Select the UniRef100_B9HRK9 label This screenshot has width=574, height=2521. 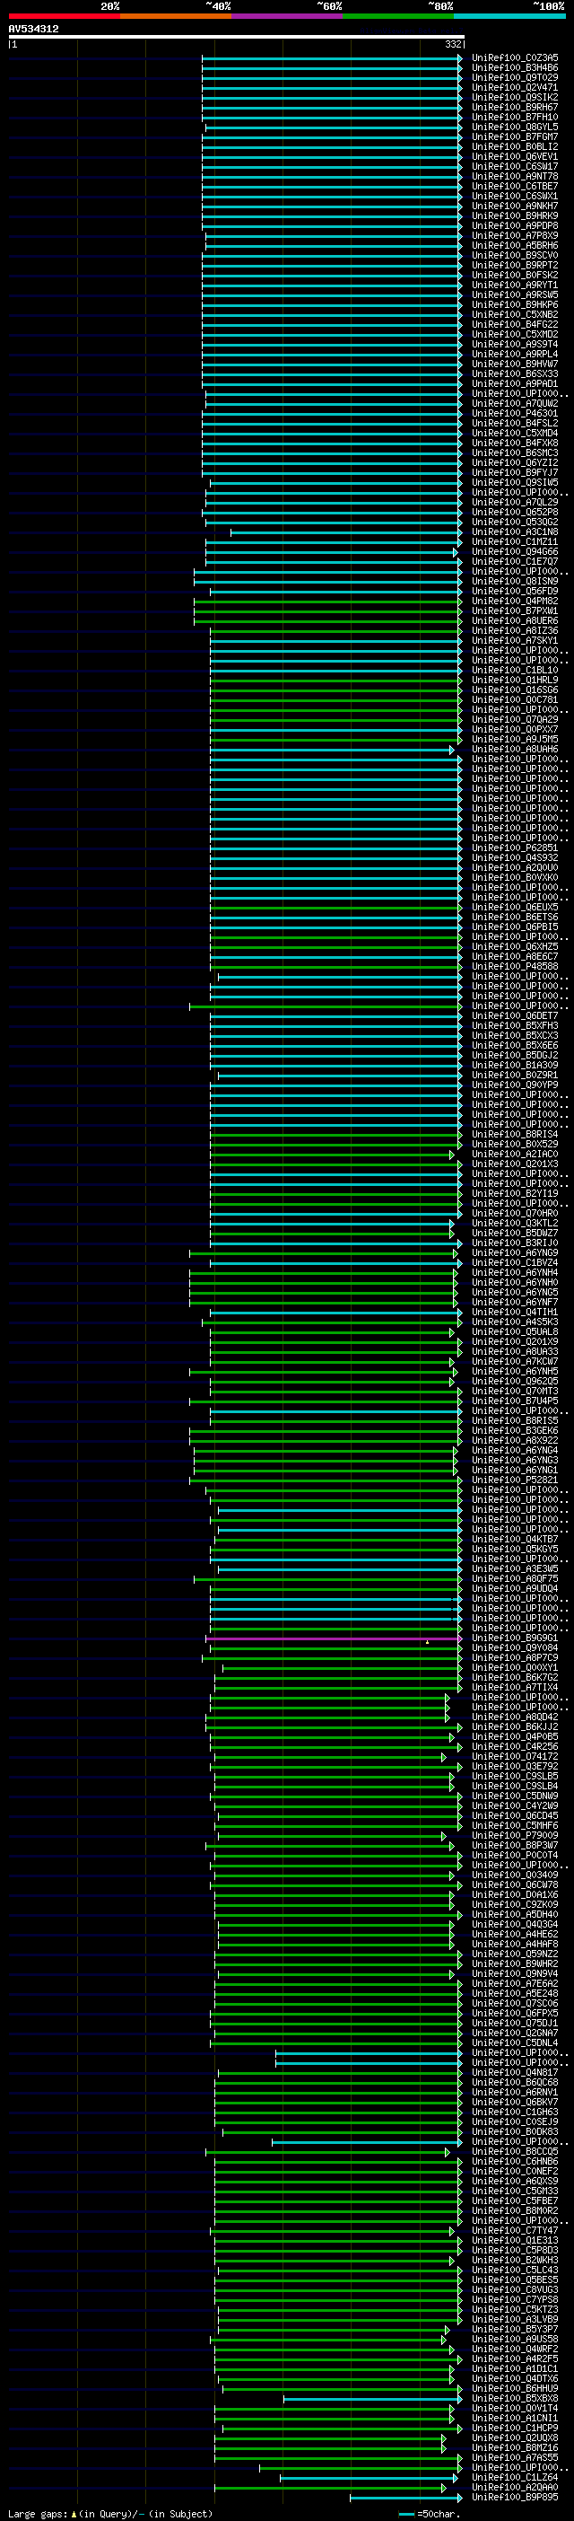click(x=516, y=215)
